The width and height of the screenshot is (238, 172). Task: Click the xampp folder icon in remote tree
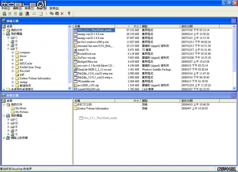(17, 82)
